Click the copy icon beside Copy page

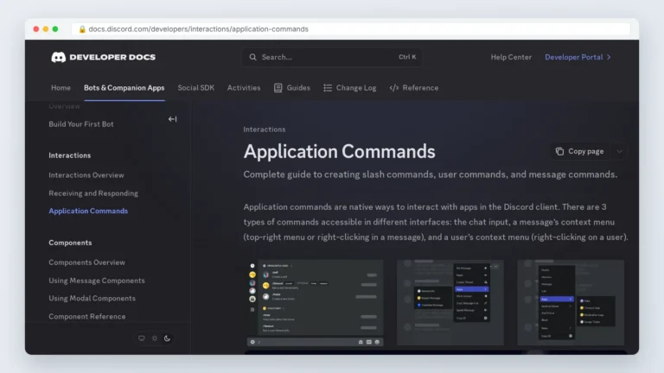pos(560,151)
